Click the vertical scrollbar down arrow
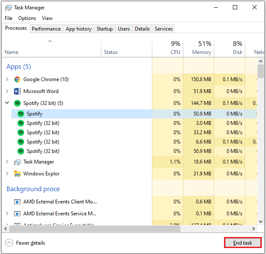Screen dimensions: 266x254 pos(261,222)
